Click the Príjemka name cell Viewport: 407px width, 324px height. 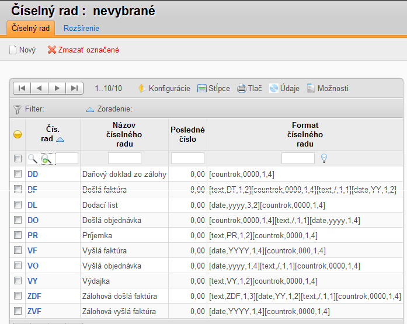pyautogui.click(x=124, y=235)
